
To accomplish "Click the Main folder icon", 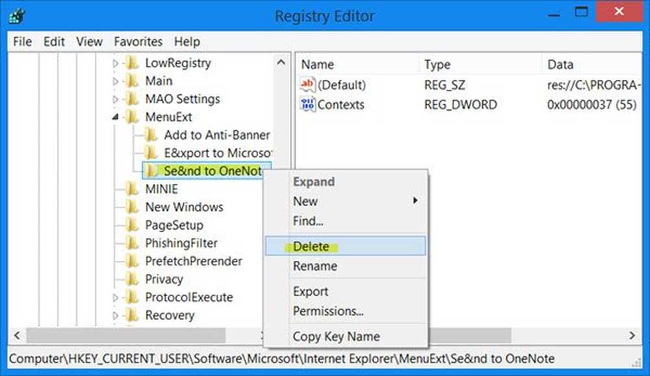I will tap(132, 81).
